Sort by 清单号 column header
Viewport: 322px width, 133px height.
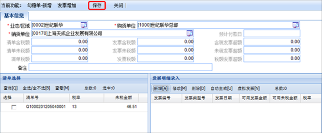(x=47, y=98)
